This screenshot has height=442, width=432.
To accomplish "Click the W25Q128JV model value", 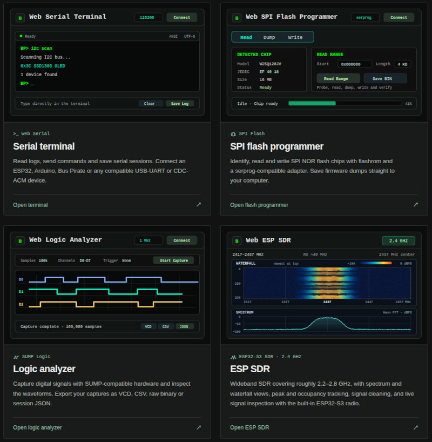I will (x=270, y=64).
